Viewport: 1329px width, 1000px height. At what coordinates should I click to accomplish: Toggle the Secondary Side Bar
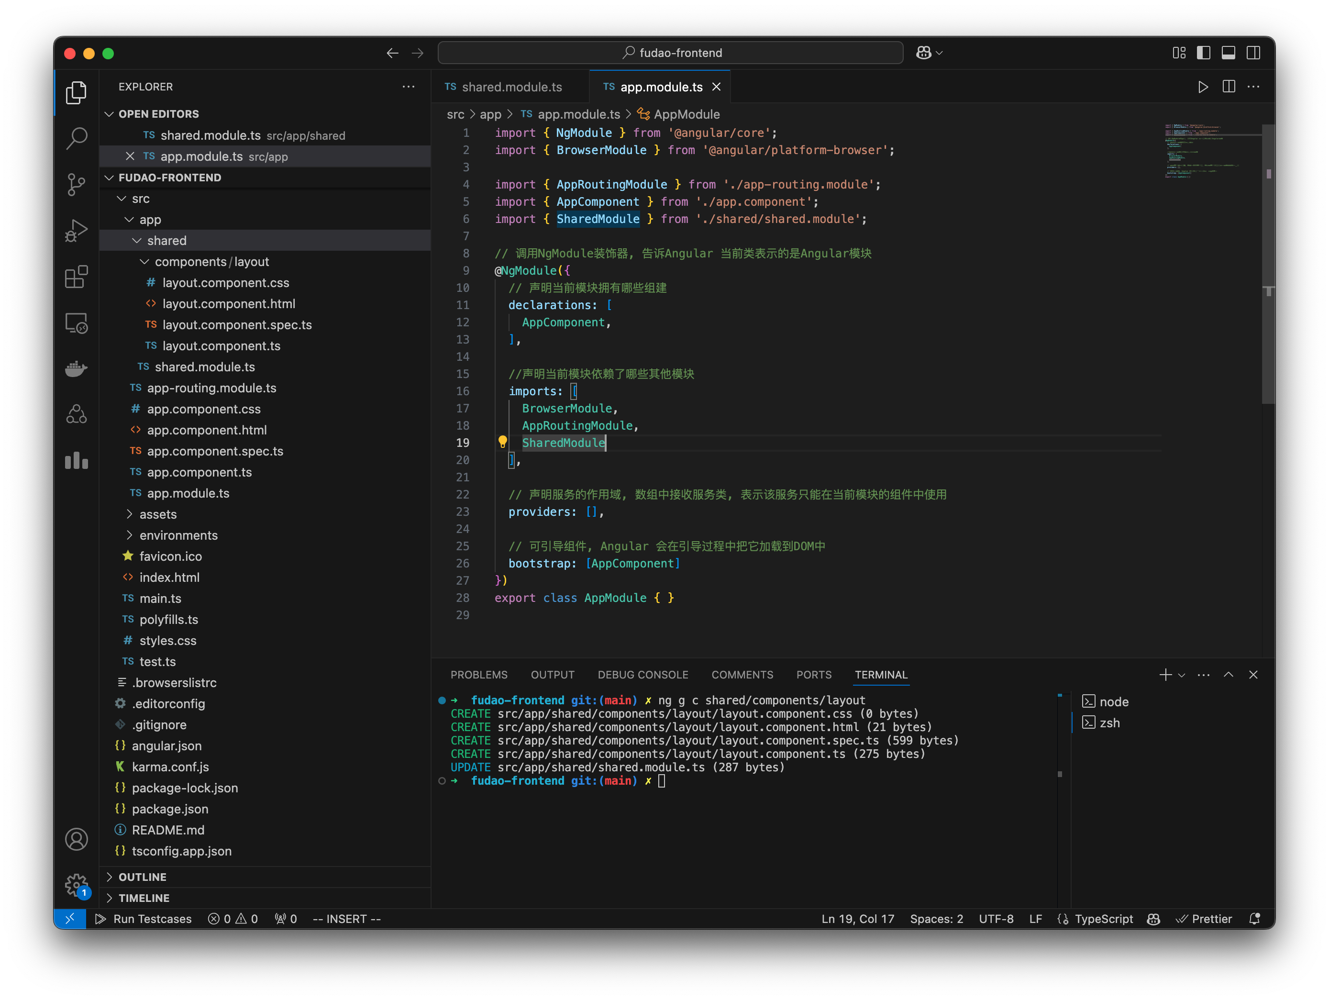point(1253,53)
